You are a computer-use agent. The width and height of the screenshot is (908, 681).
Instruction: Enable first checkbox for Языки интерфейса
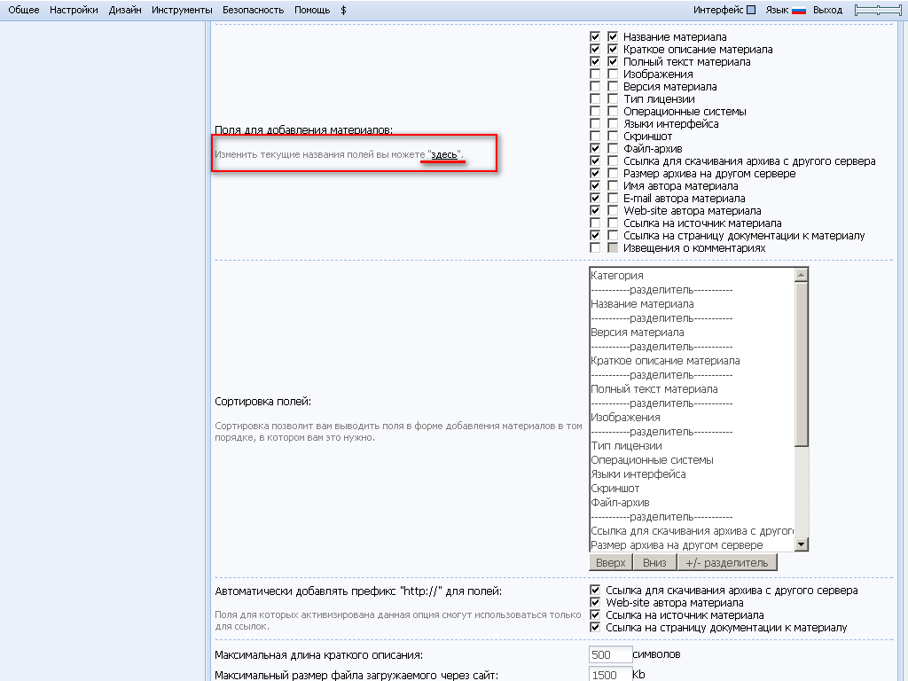tap(595, 123)
